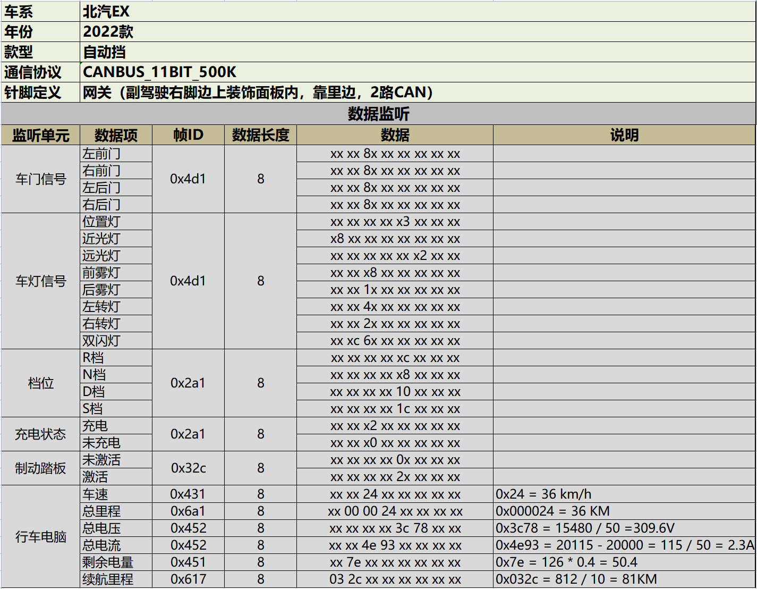This screenshot has width=757, height=589.
Task: Select the 近光灯 data item cell
Action: (116, 239)
